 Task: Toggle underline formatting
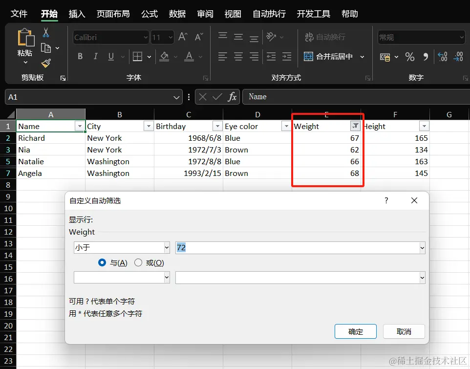coord(111,56)
